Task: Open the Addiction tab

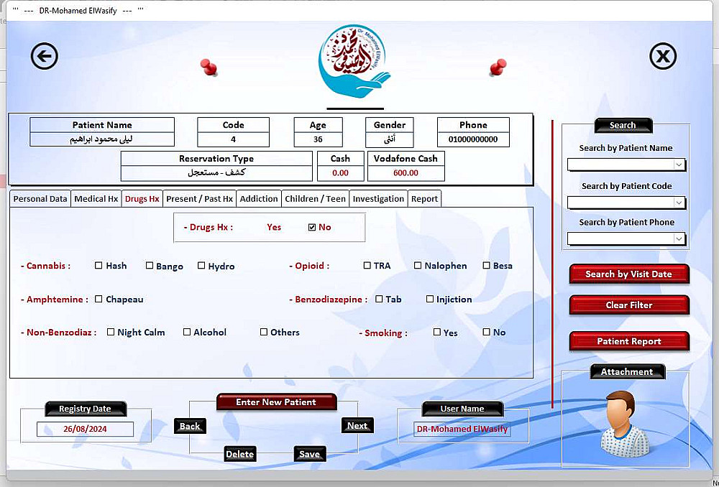Action: 259,199
